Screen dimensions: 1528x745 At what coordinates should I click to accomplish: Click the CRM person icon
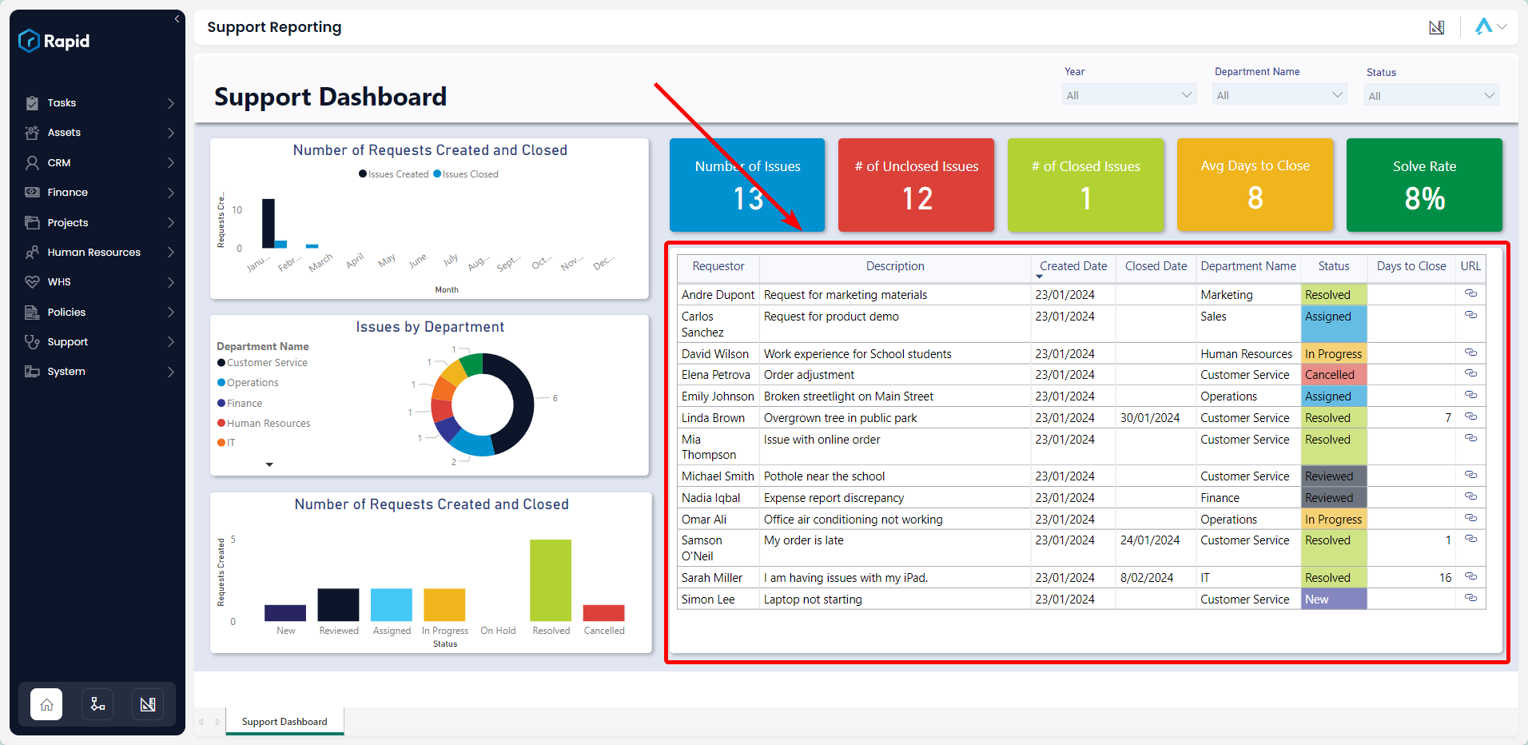point(32,163)
